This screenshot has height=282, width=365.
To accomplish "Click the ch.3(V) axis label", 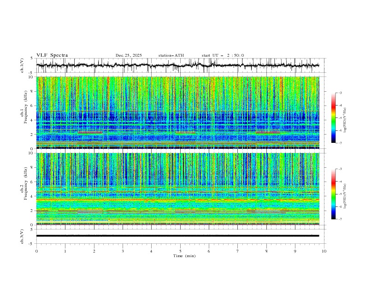I will point(23,235).
